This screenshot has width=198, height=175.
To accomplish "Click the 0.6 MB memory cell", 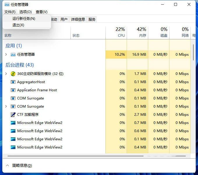I will [137, 131].
